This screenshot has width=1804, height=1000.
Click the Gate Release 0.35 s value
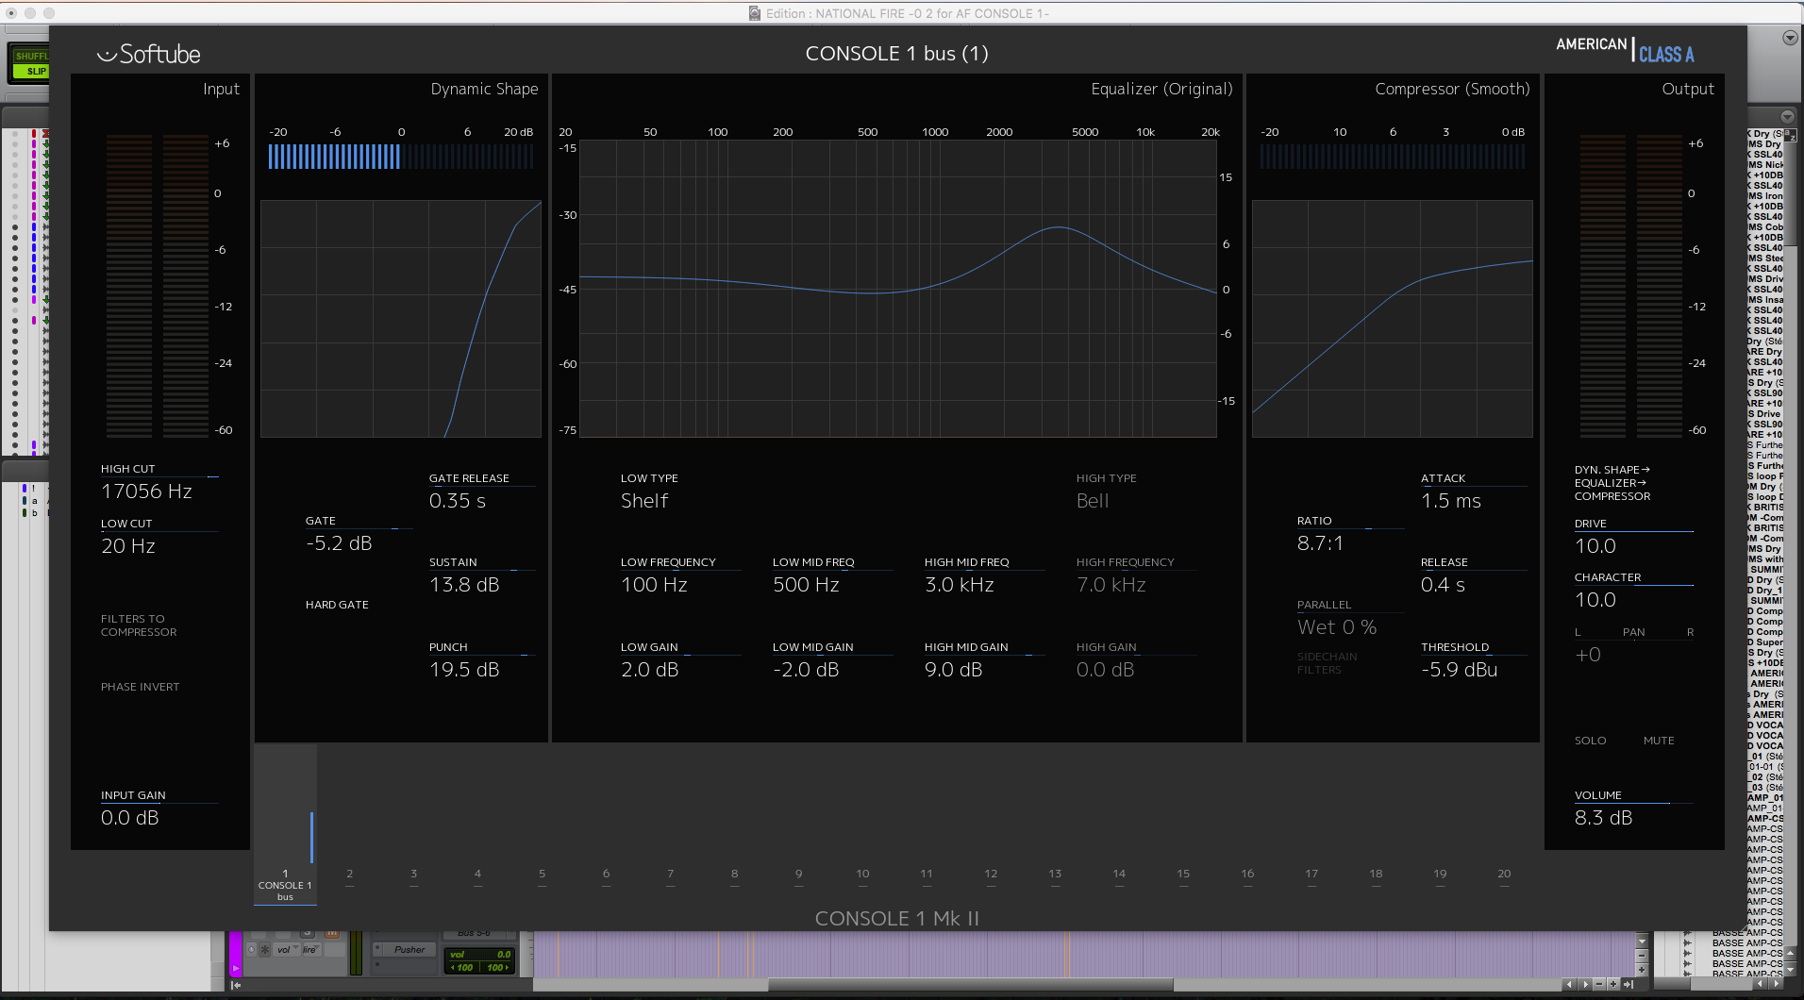tap(458, 501)
